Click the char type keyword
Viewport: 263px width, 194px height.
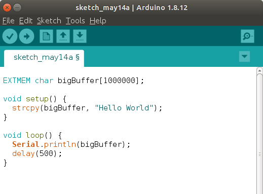click(x=44, y=81)
